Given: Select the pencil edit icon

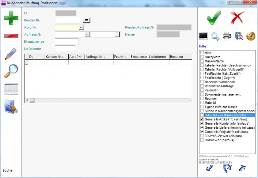Looking at the screenshot, I should (x=11, y=53).
